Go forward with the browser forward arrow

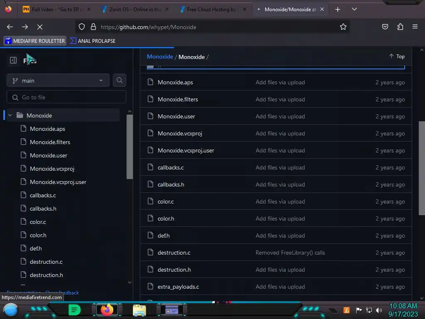pyautogui.click(x=25, y=27)
